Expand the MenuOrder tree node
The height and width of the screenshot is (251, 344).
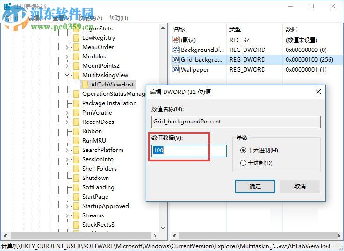click(x=67, y=47)
